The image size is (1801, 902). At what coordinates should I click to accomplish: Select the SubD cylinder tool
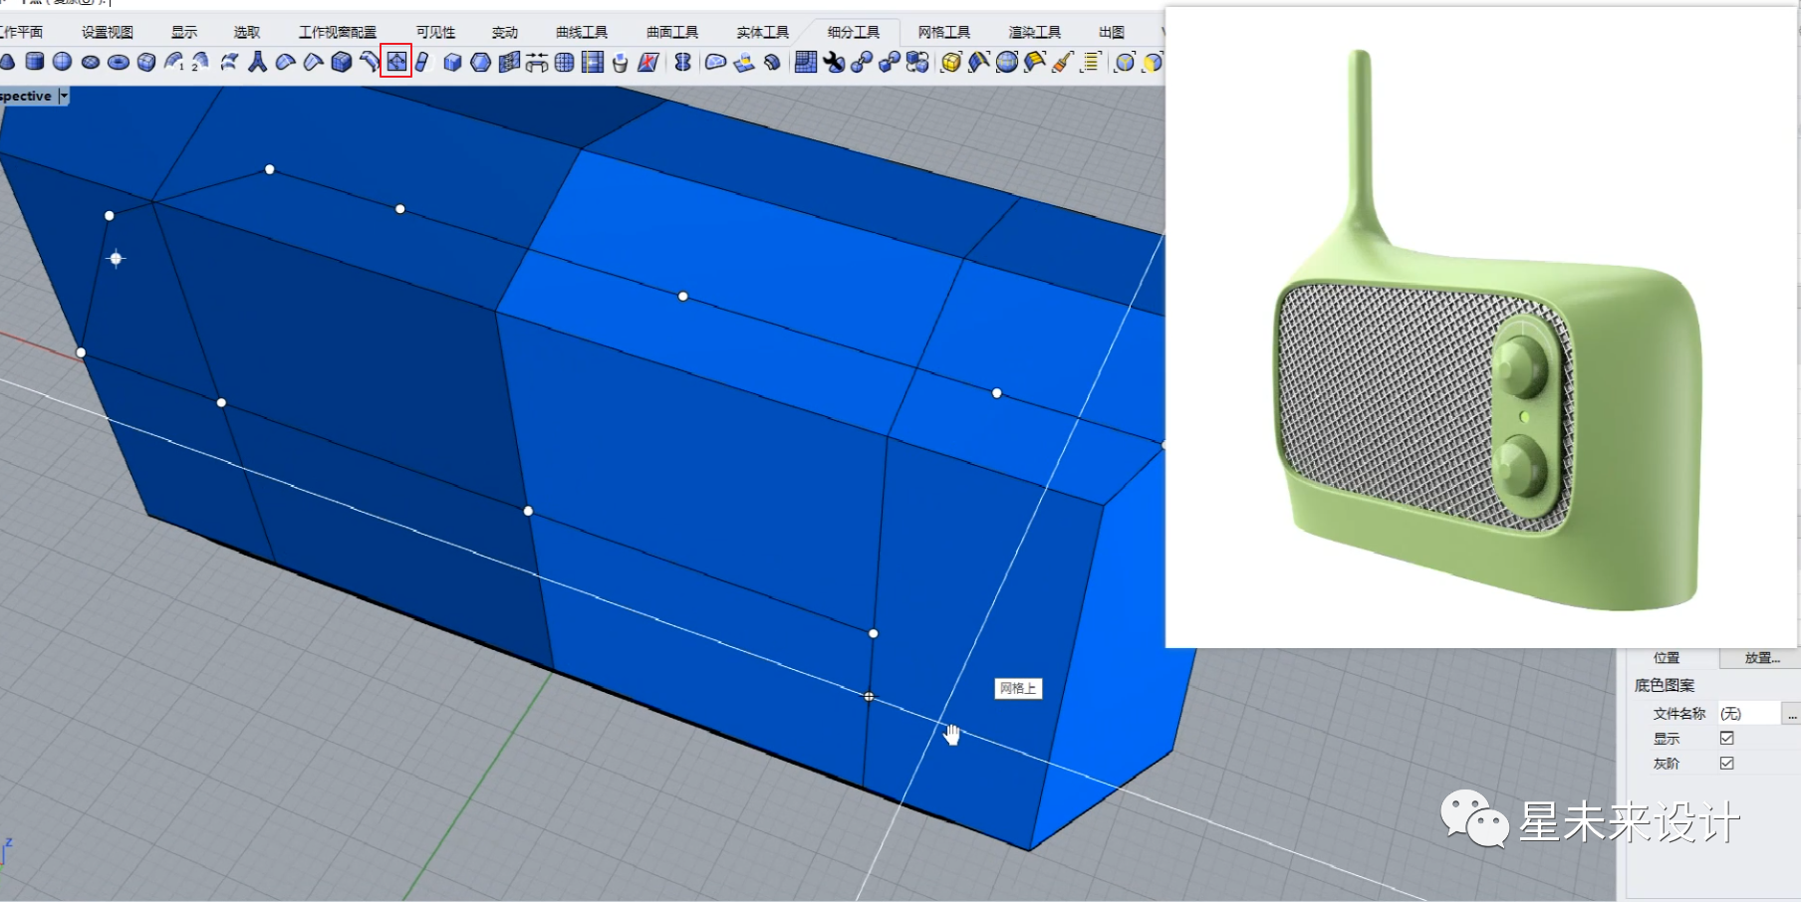point(35,62)
